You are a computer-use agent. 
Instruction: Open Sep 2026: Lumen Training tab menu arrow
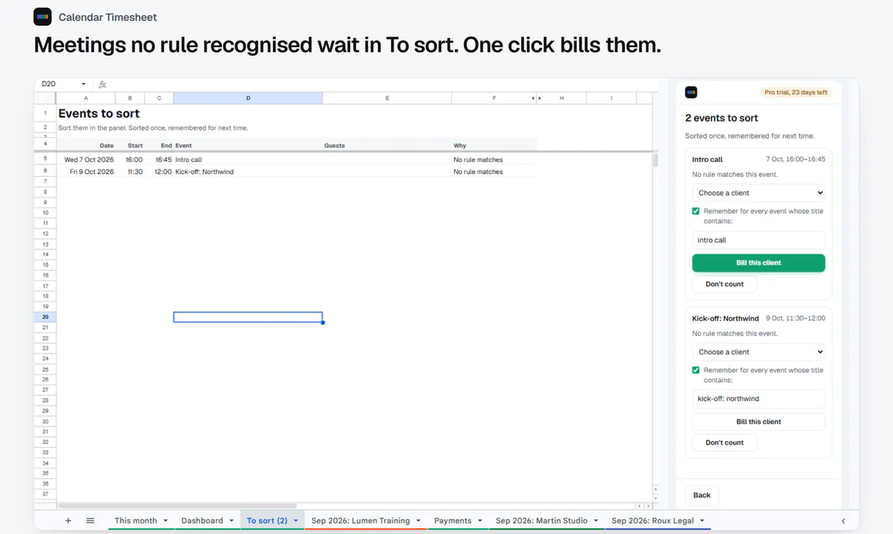pyautogui.click(x=418, y=521)
